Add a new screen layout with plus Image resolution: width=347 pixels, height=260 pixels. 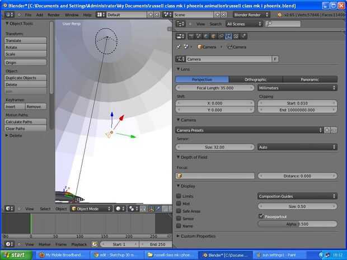pos(150,15)
